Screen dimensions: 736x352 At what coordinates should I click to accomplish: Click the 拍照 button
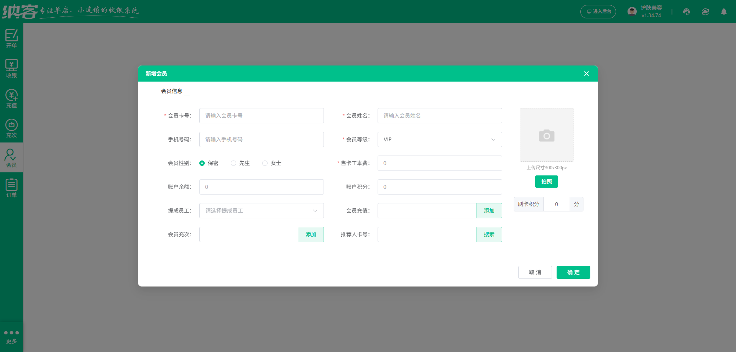click(547, 182)
